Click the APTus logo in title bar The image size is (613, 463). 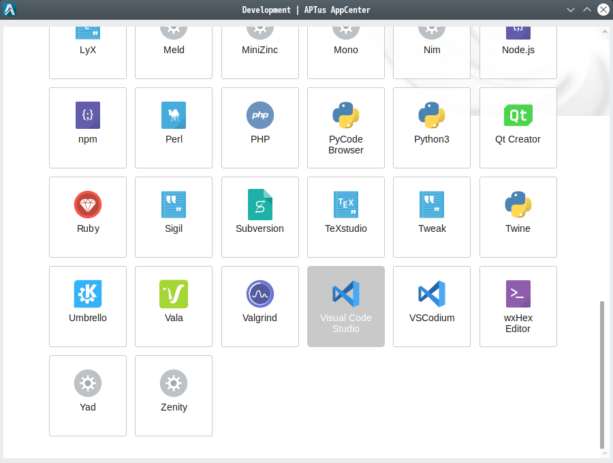tap(10, 10)
